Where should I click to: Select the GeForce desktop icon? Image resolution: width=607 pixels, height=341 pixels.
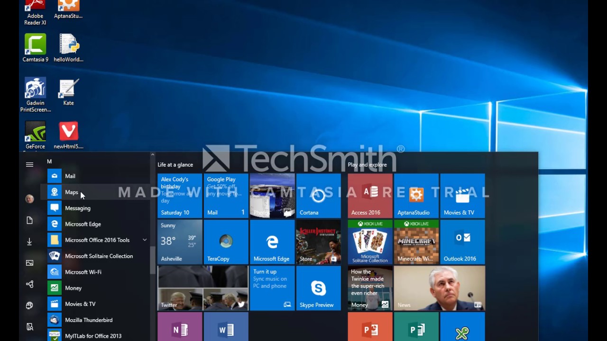[35, 136]
